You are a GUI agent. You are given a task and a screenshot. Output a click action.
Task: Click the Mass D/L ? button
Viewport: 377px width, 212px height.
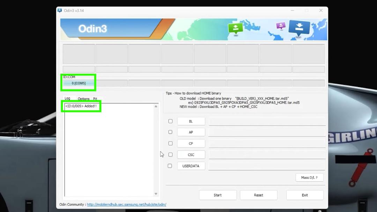[309, 177]
